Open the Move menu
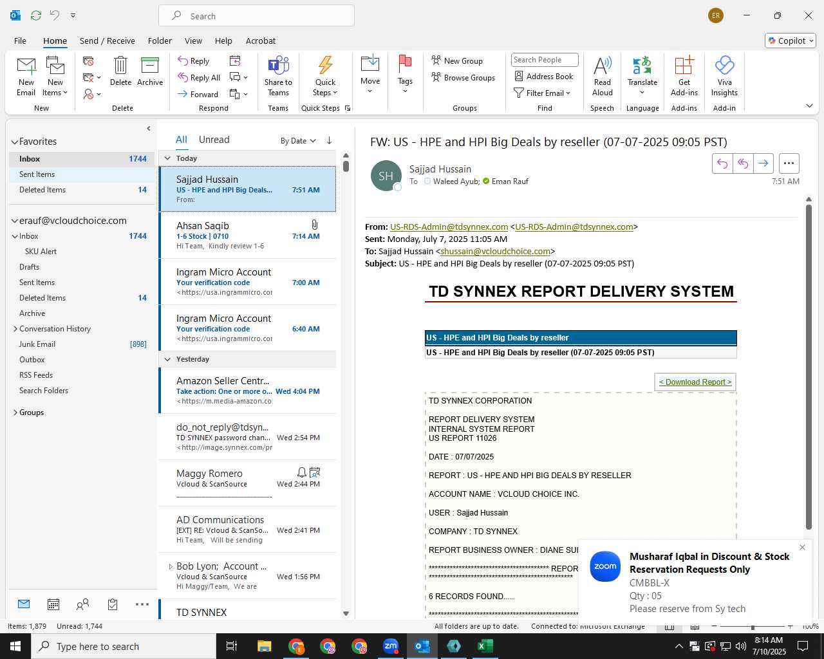This screenshot has height=659, width=824. coord(370,75)
